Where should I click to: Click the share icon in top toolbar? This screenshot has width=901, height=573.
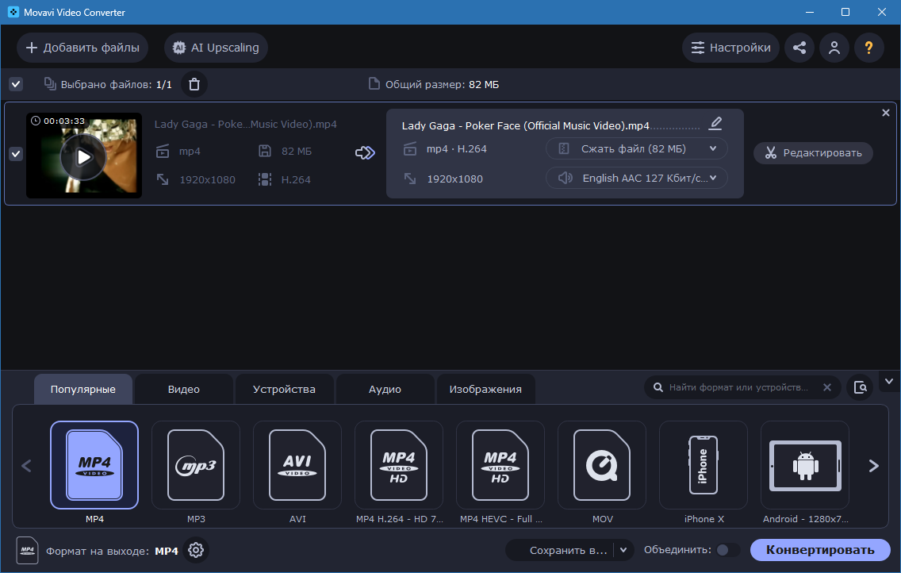[x=799, y=48]
